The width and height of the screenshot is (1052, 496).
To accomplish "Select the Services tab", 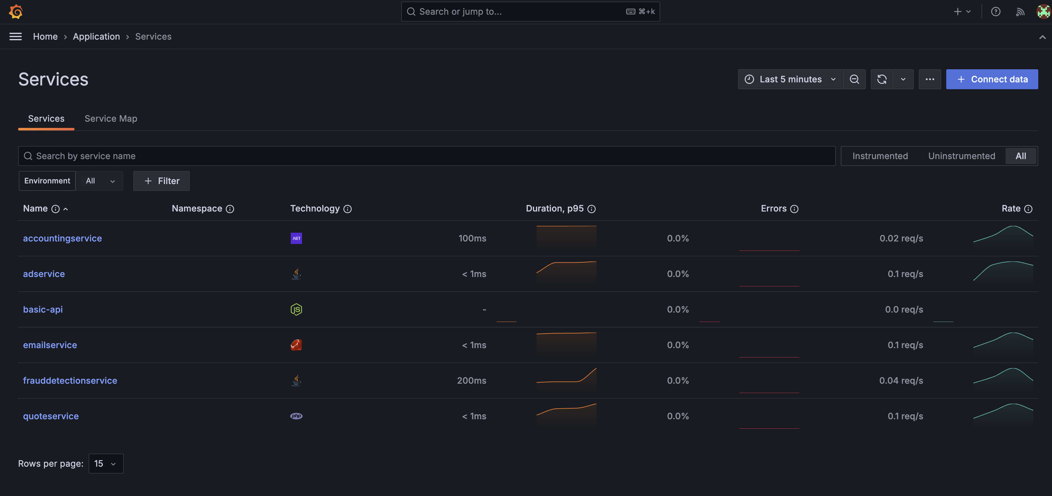I will pyautogui.click(x=46, y=118).
